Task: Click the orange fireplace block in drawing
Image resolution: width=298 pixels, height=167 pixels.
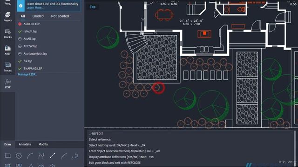Action: point(204,34)
